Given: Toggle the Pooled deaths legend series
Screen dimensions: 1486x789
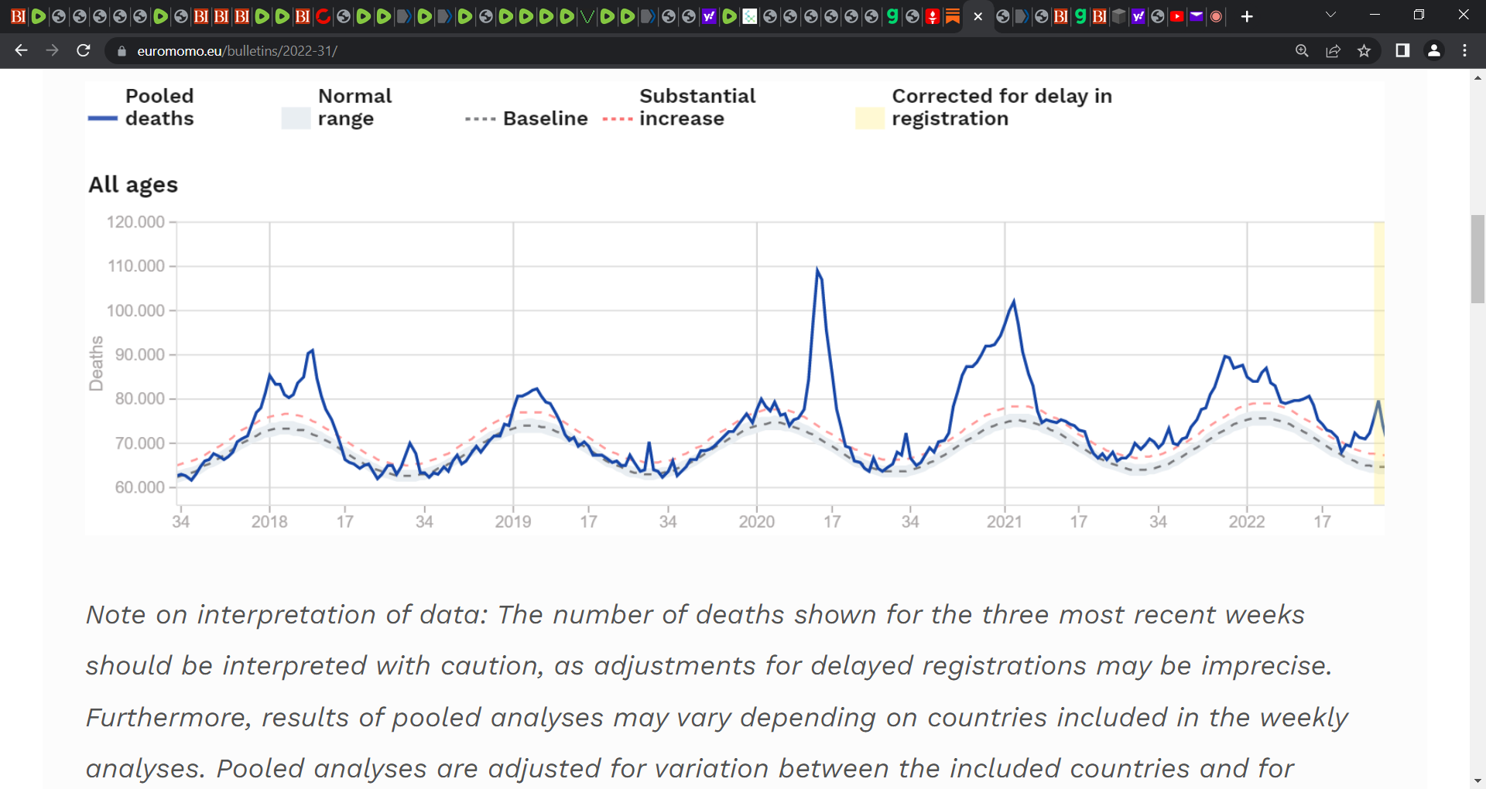Looking at the screenshot, I should (142, 108).
